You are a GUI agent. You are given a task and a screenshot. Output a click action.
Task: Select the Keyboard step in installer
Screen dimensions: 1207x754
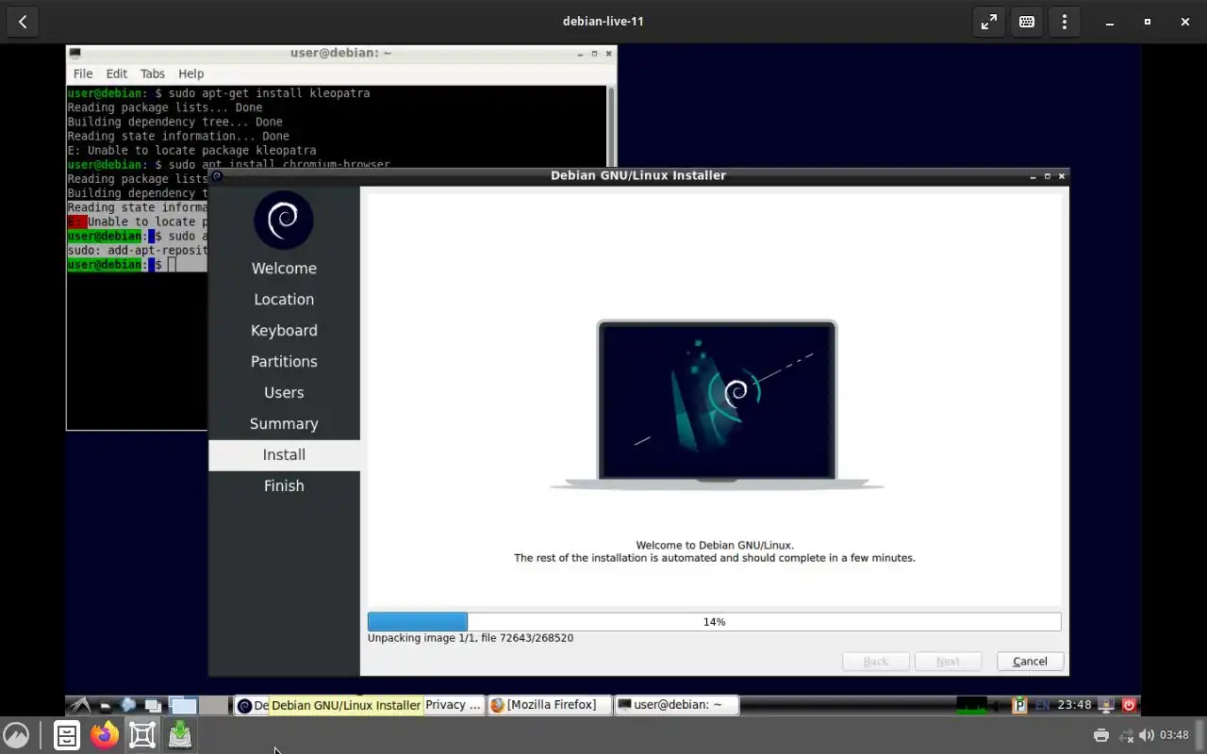point(284,331)
